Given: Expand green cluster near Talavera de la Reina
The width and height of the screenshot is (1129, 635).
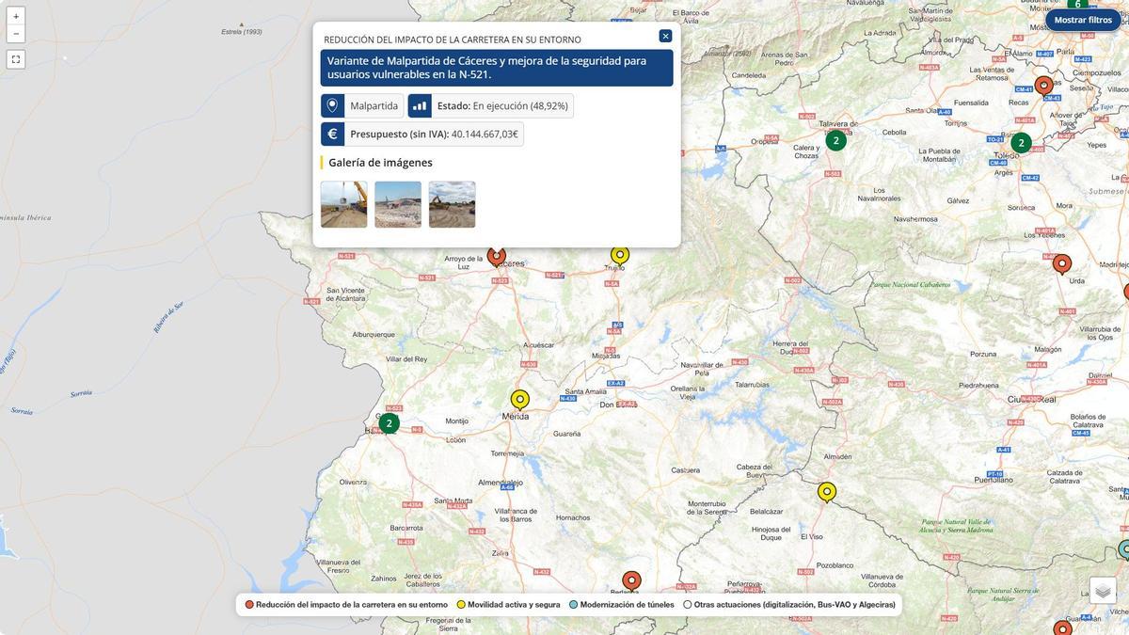Looking at the screenshot, I should coord(835,141).
